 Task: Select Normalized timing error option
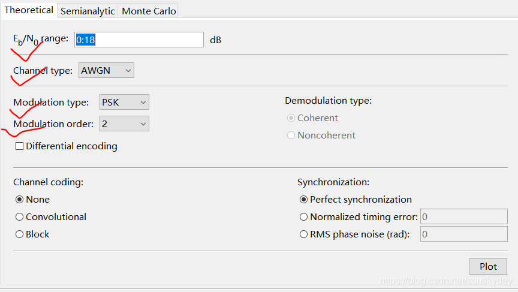pos(304,217)
